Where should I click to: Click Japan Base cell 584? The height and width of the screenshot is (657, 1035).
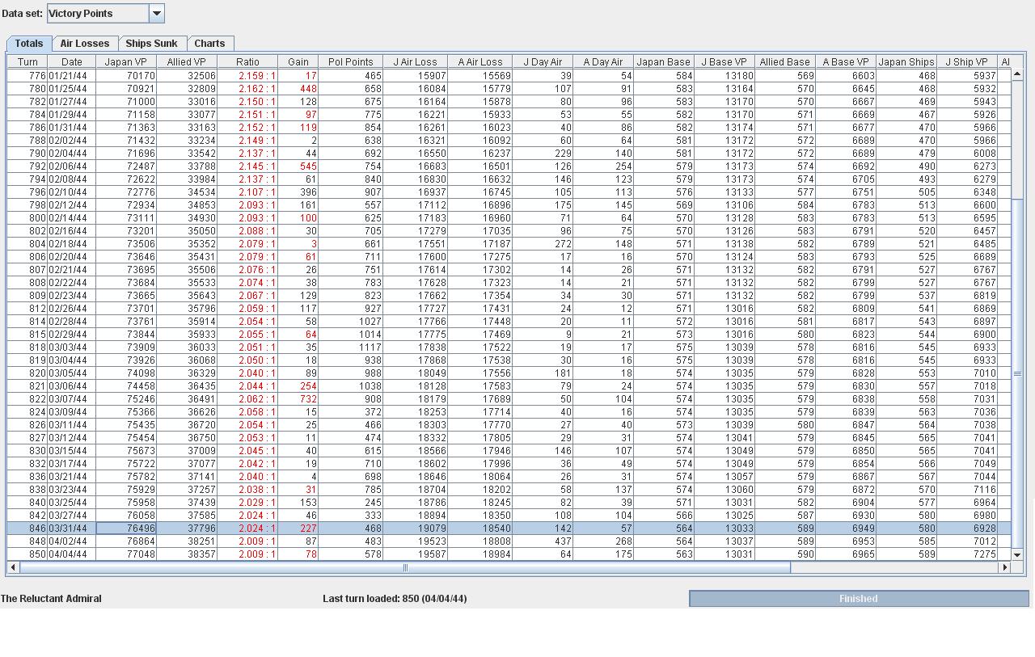[x=664, y=76]
